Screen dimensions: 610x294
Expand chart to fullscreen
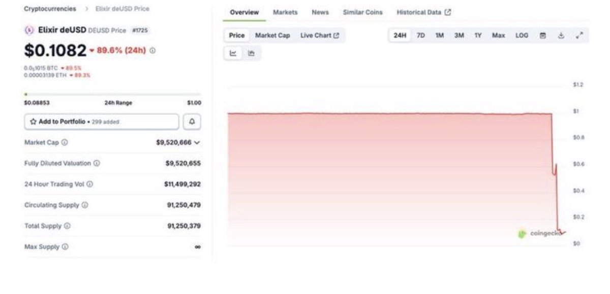pos(580,35)
